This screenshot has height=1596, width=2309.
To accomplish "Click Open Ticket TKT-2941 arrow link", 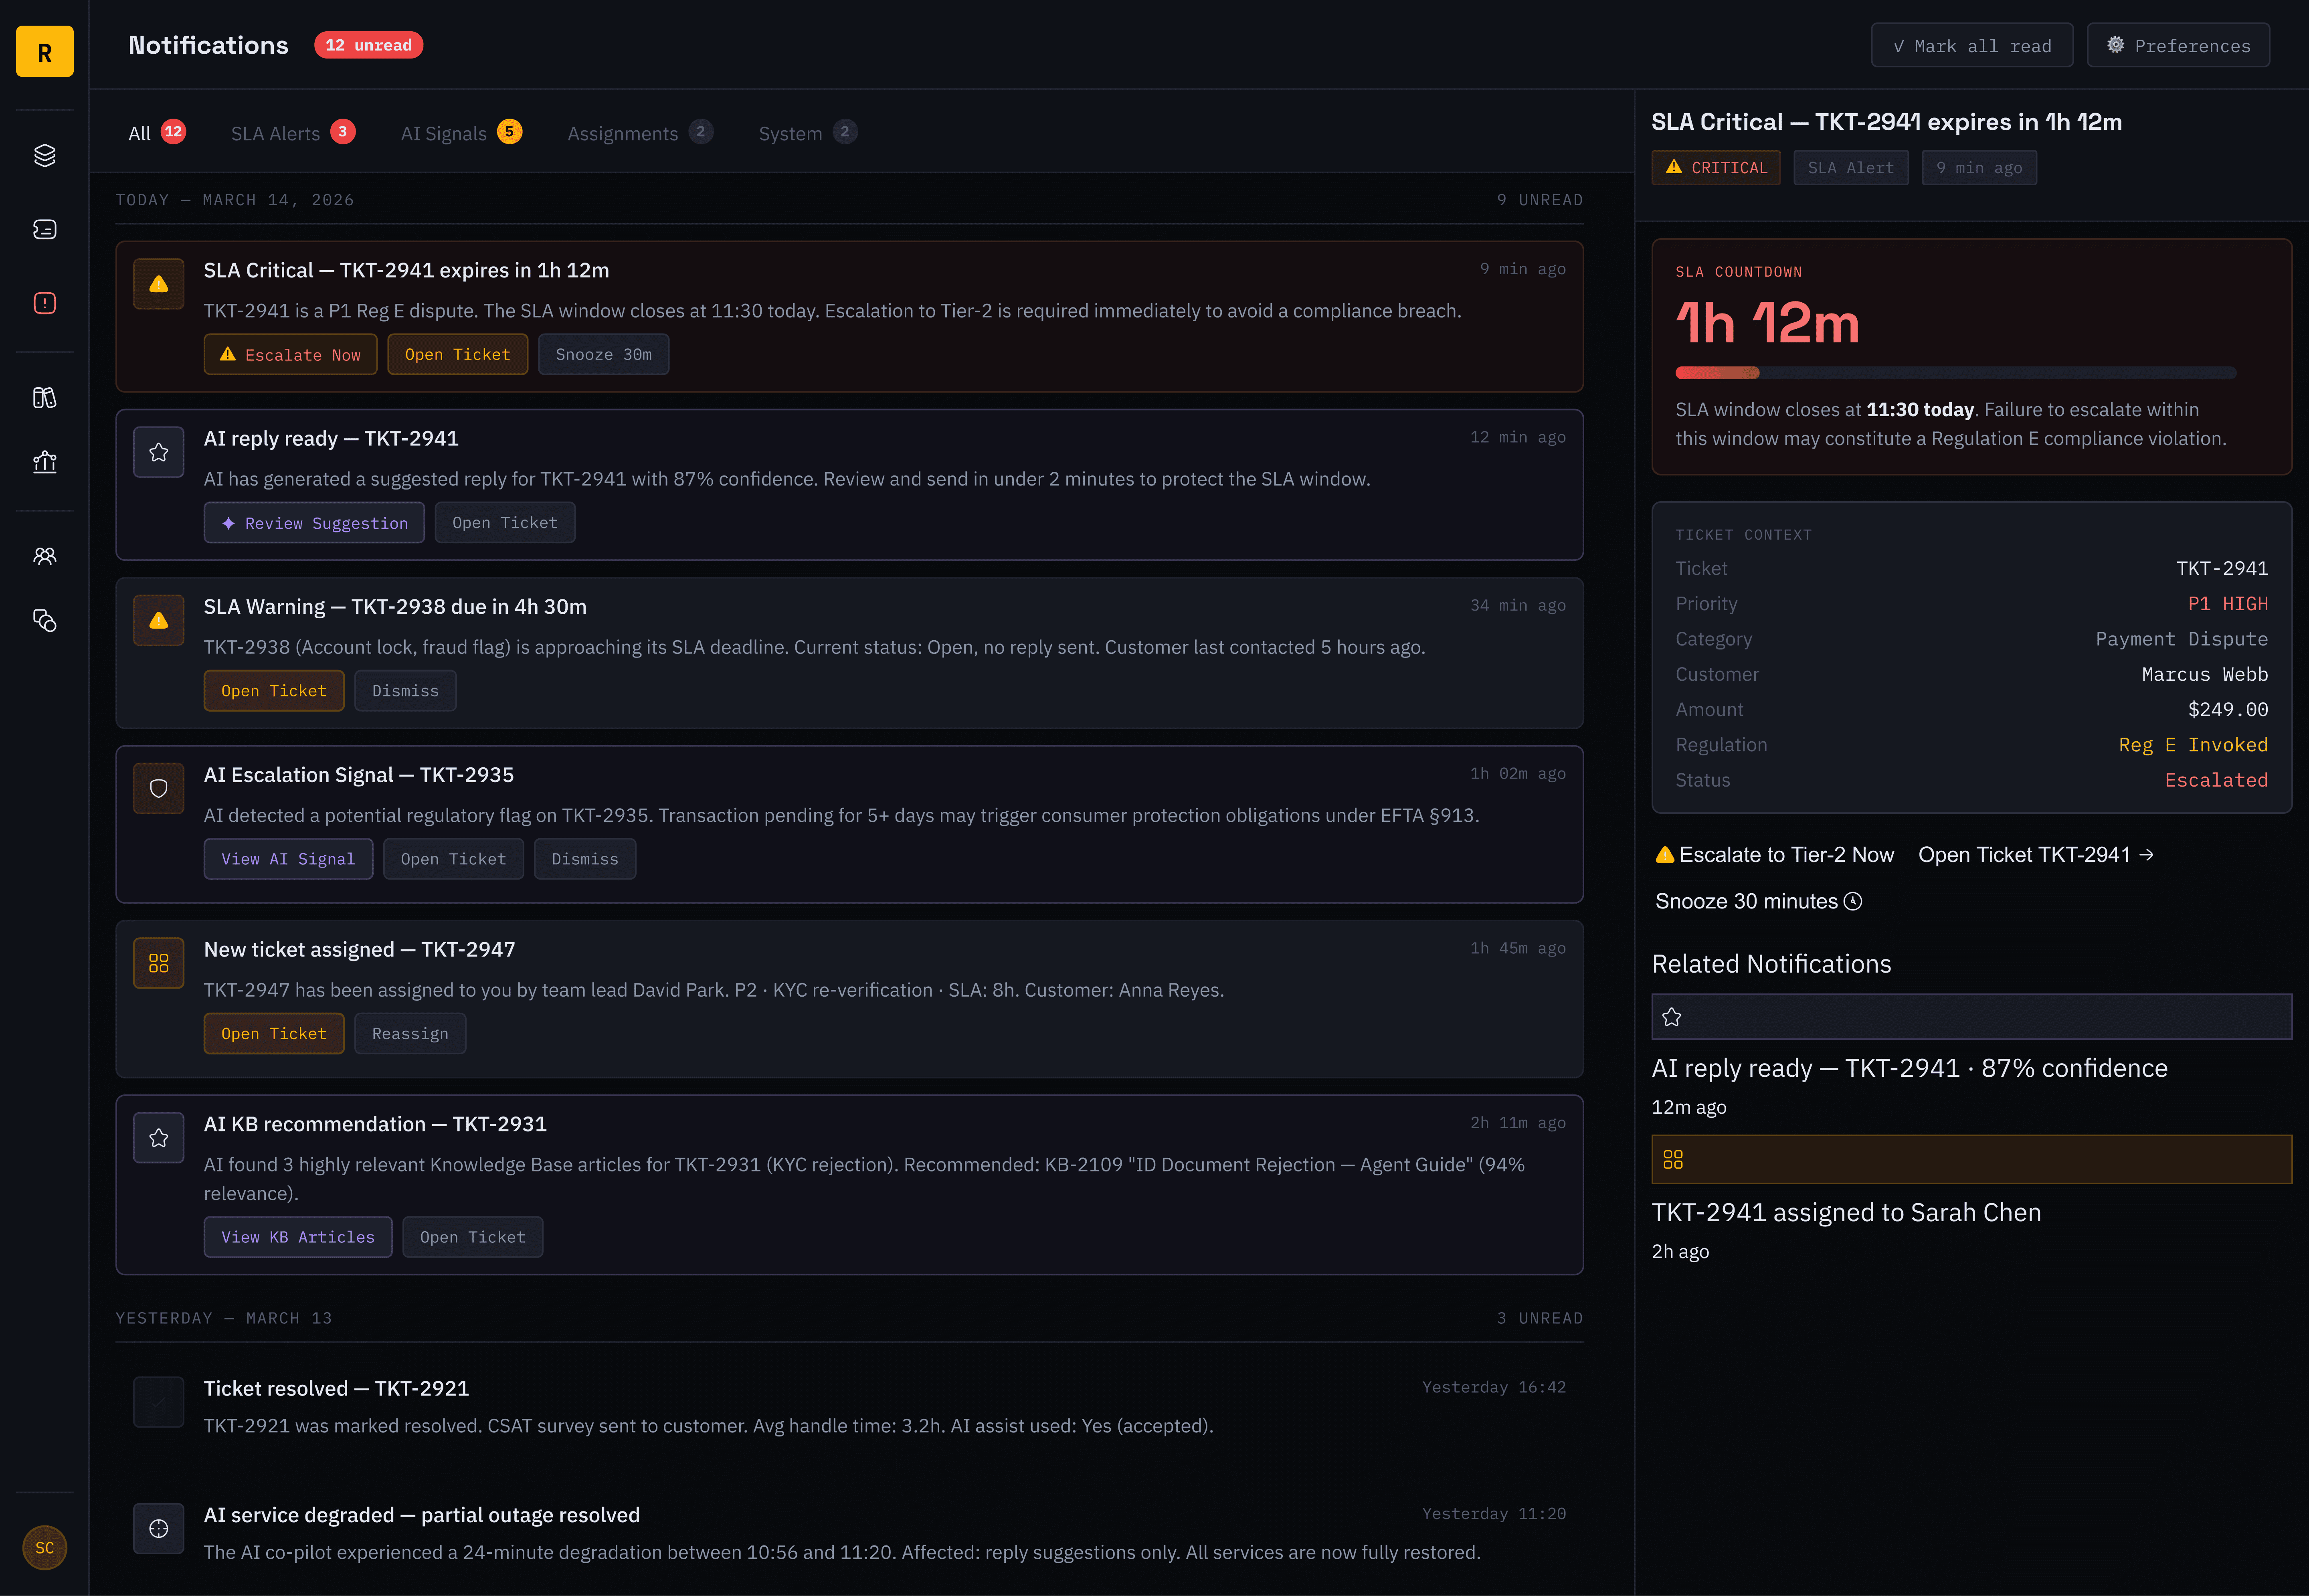I will [2035, 855].
